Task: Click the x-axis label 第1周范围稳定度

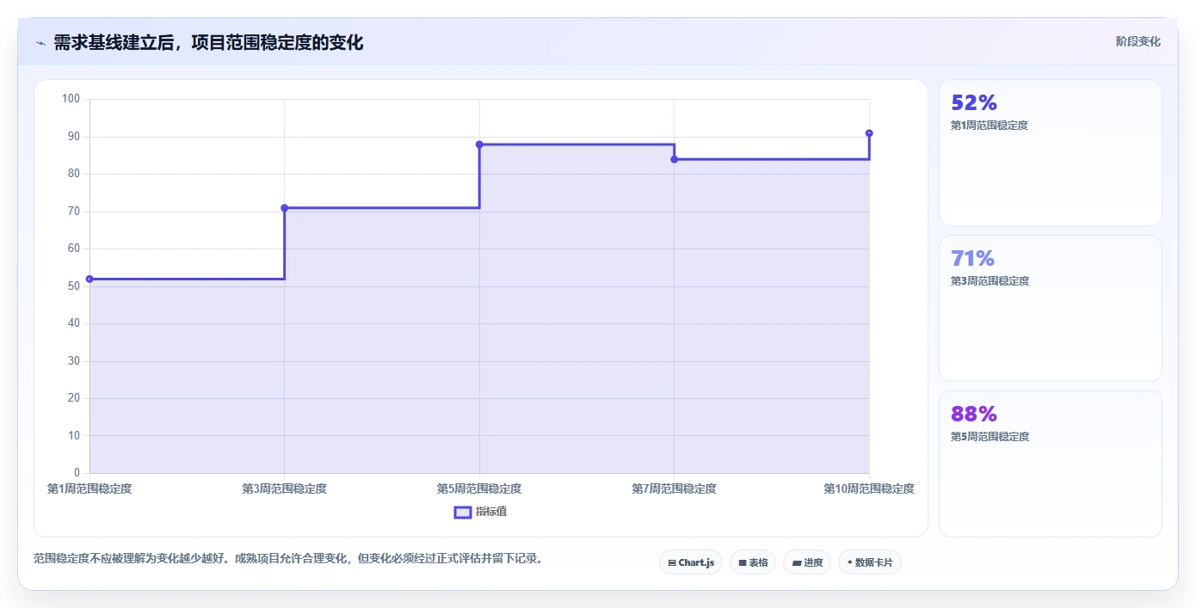Action: pos(89,488)
